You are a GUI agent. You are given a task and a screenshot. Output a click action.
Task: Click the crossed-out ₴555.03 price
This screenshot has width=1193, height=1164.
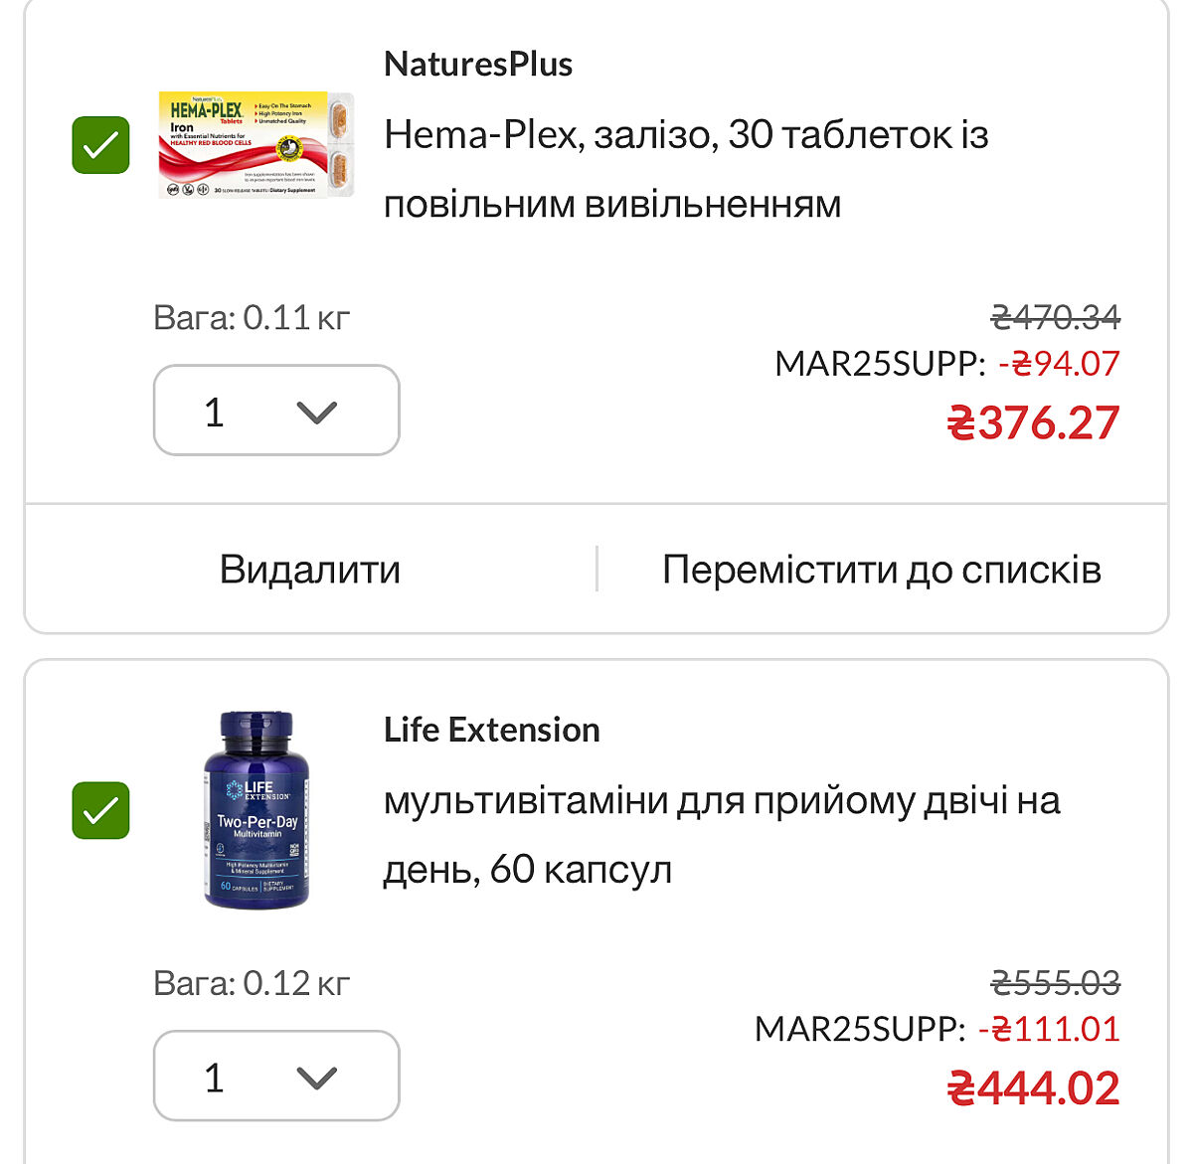coord(1056,982)
